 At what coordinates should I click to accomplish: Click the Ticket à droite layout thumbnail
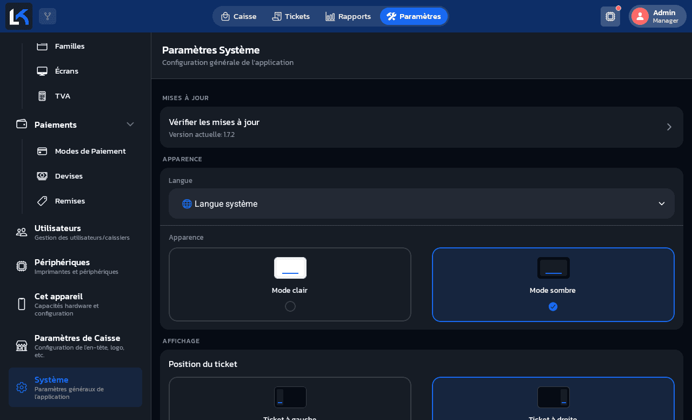click(554, 397)
